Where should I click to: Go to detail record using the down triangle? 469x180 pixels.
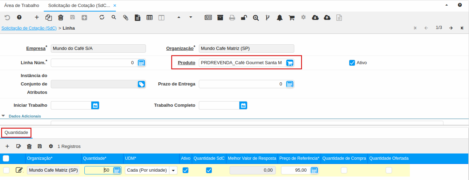point(191,17)
